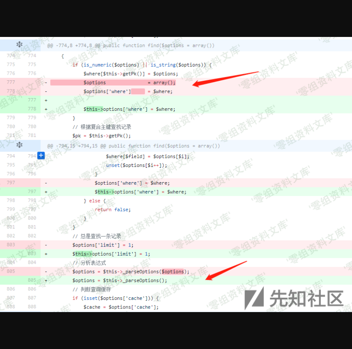Screen dimensions: 352x349
Task: Click the 'unset($options[$i++]);' code line
Action: pos(136,165)
